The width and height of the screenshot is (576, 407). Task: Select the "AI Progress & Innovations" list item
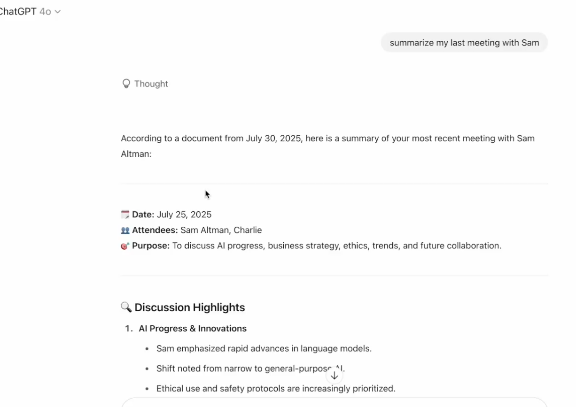(192, 329)
